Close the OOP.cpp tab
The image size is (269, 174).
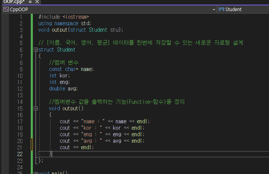(37, 2)
